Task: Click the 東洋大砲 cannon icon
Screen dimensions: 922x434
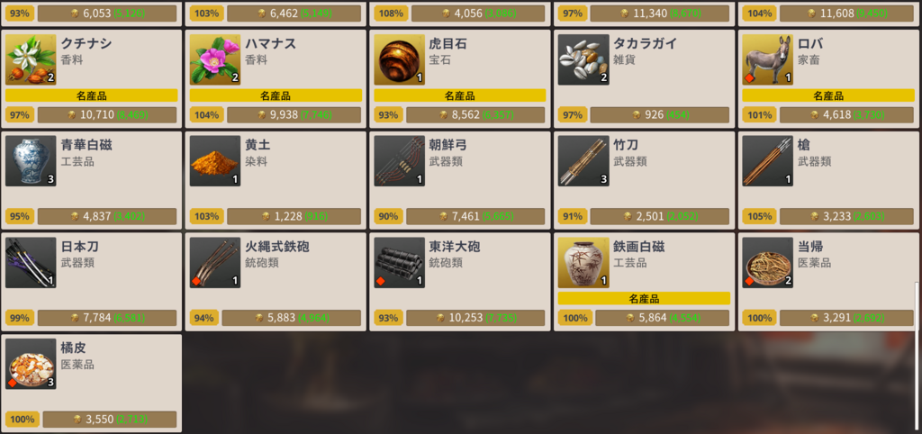Action: (x=399, y=263)
